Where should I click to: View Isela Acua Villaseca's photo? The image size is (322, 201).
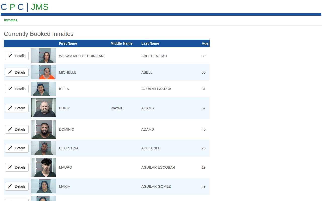point(44,89)
